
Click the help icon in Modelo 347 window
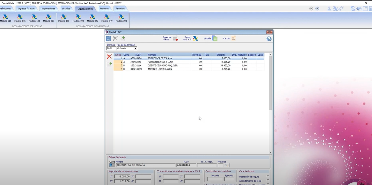(269, 39)
